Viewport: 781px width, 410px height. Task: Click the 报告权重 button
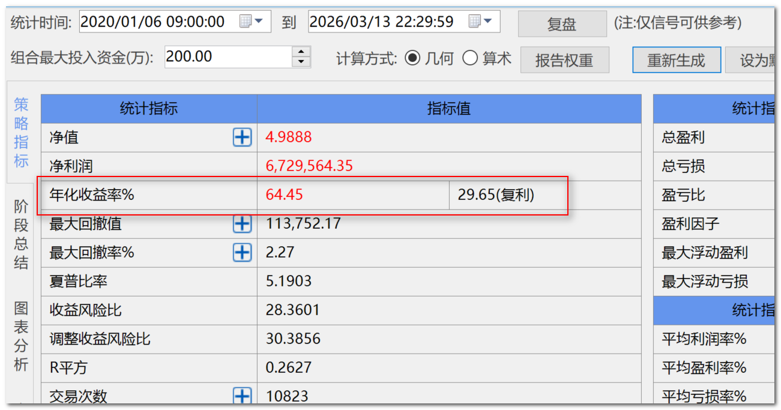tap(564, 60)
